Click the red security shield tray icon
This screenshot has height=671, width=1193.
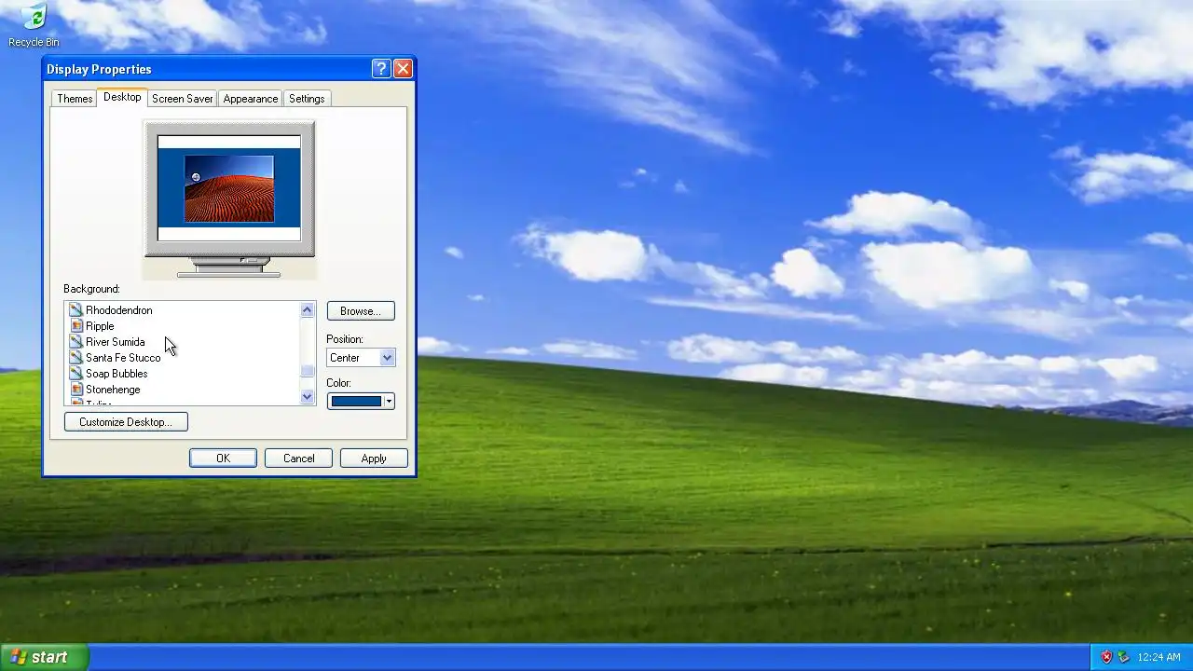(1106, 657)
